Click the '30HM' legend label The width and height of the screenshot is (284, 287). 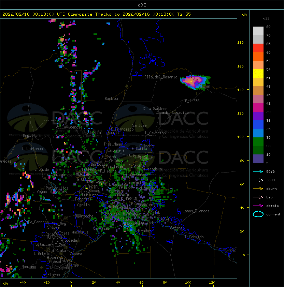(270, 180)
